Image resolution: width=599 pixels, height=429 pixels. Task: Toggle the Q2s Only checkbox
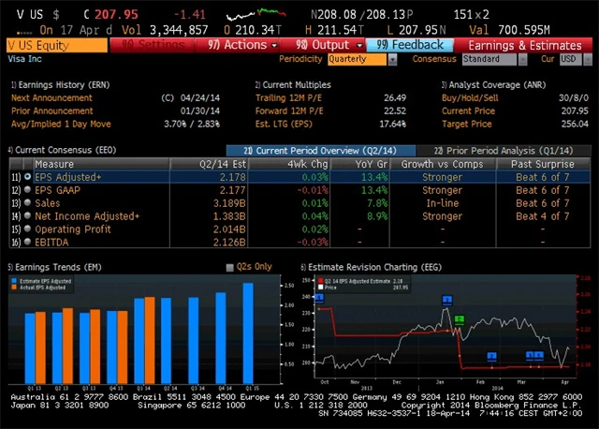pyautogui.click(x=230, y=267)
